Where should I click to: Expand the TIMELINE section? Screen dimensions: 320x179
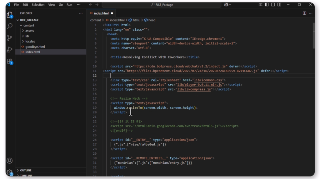click(x=51, y=175)
